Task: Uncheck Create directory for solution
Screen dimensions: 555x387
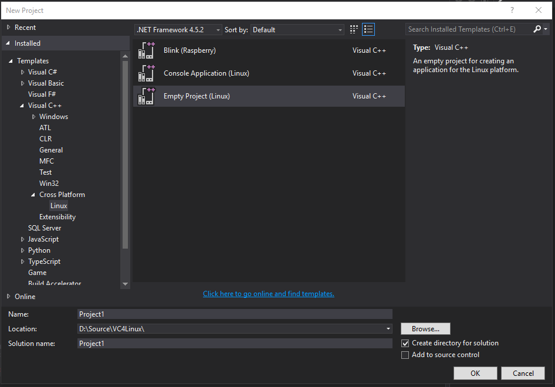Action: [x=405, y=343]
